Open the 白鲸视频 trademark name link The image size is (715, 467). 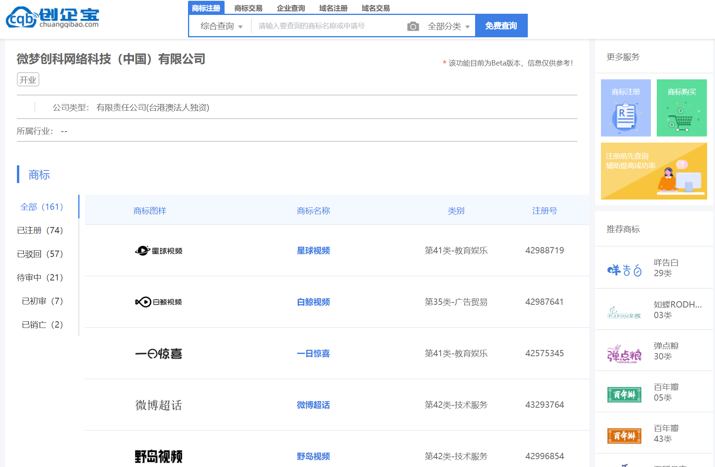(x=313, y=302)
